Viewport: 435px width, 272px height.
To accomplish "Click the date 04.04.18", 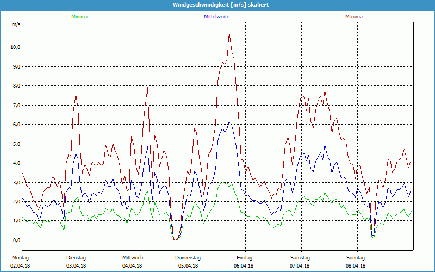I will [132, 266].
